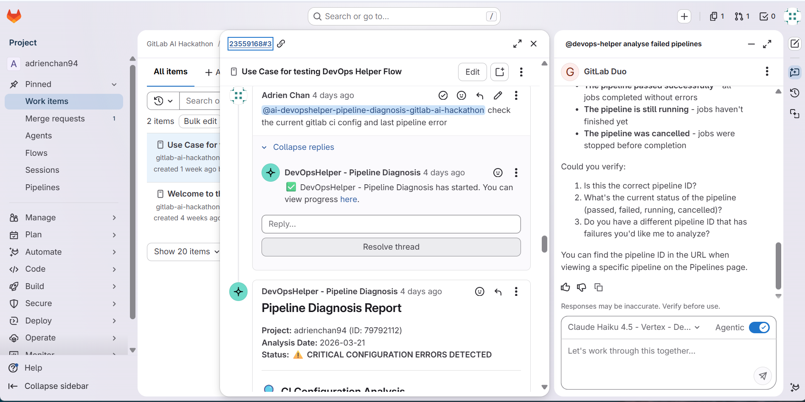Screen dimensions: 805x402
Task: Give thumbs up to Duo response
Action: [x=566, y=287]
